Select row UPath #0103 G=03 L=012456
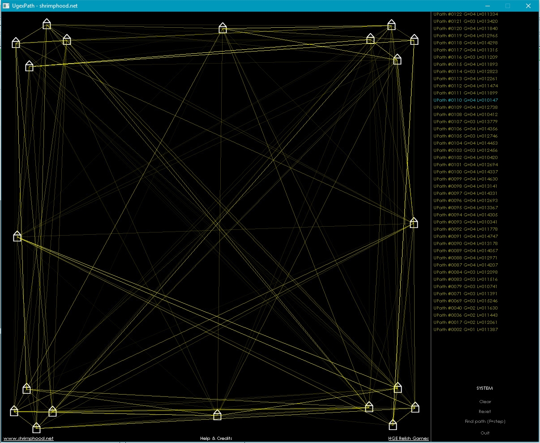Image resolution: width=540 pixels, height=443 pixels. coord(466,151)
